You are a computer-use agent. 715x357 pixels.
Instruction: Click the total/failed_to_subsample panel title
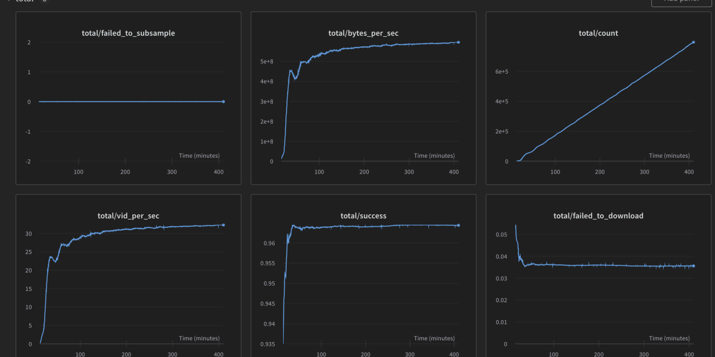(x=128, y=33)
